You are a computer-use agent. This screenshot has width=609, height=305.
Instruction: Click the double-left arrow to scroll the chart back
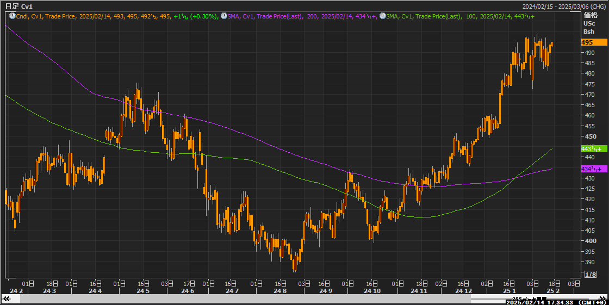(6, 298)
